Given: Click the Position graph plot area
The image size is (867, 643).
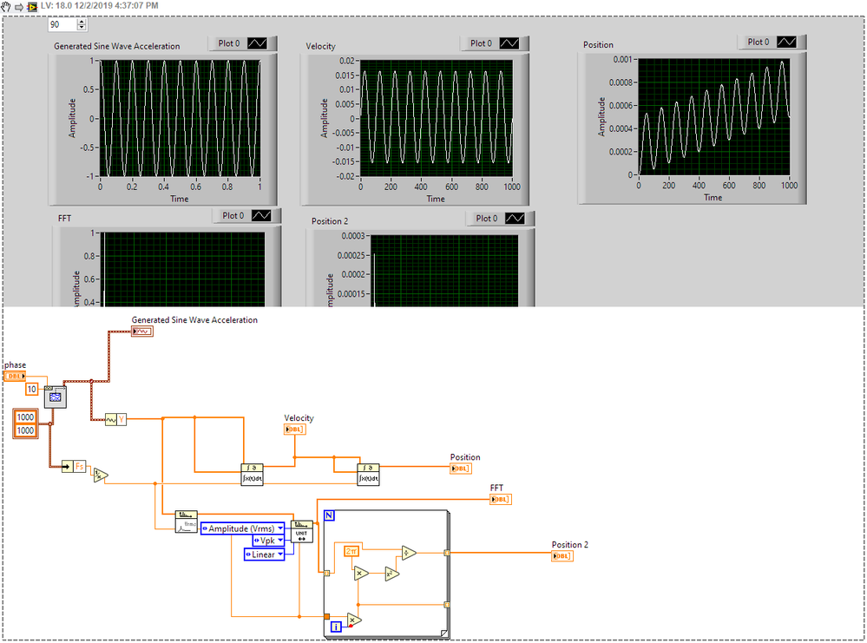Looking at the screenshot, I should (714, 116).
